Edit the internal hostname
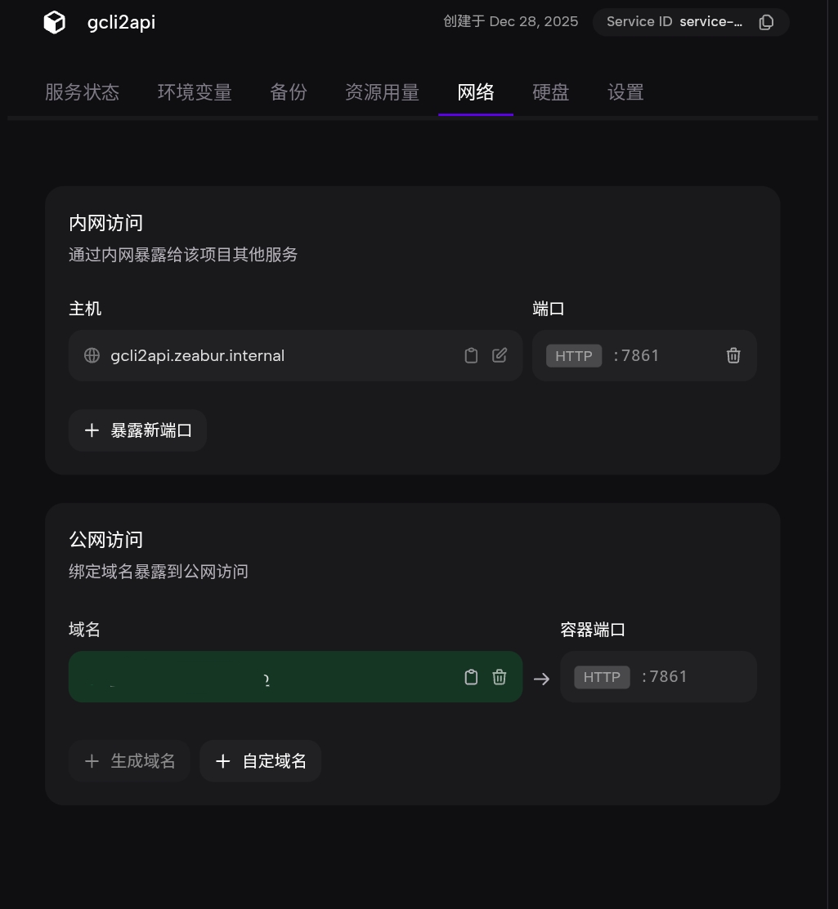 click(500, 355)
